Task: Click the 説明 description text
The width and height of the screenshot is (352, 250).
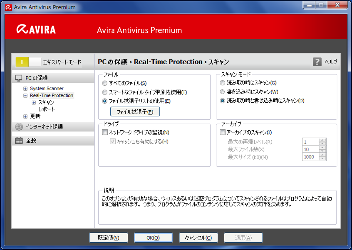Action: pos(217,201)
